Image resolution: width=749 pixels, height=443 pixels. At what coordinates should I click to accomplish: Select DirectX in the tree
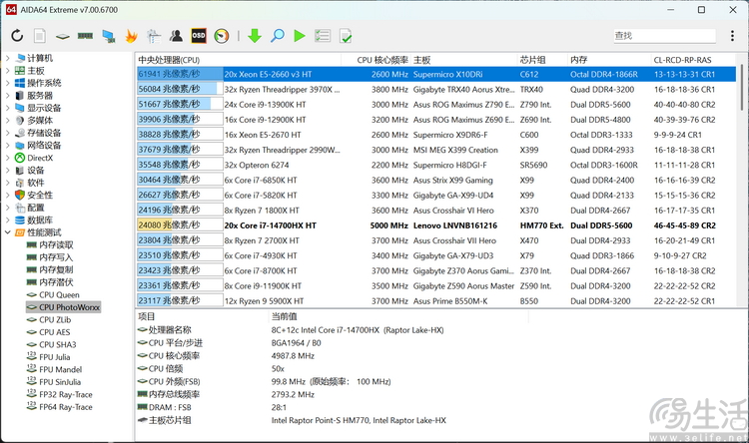40,158
